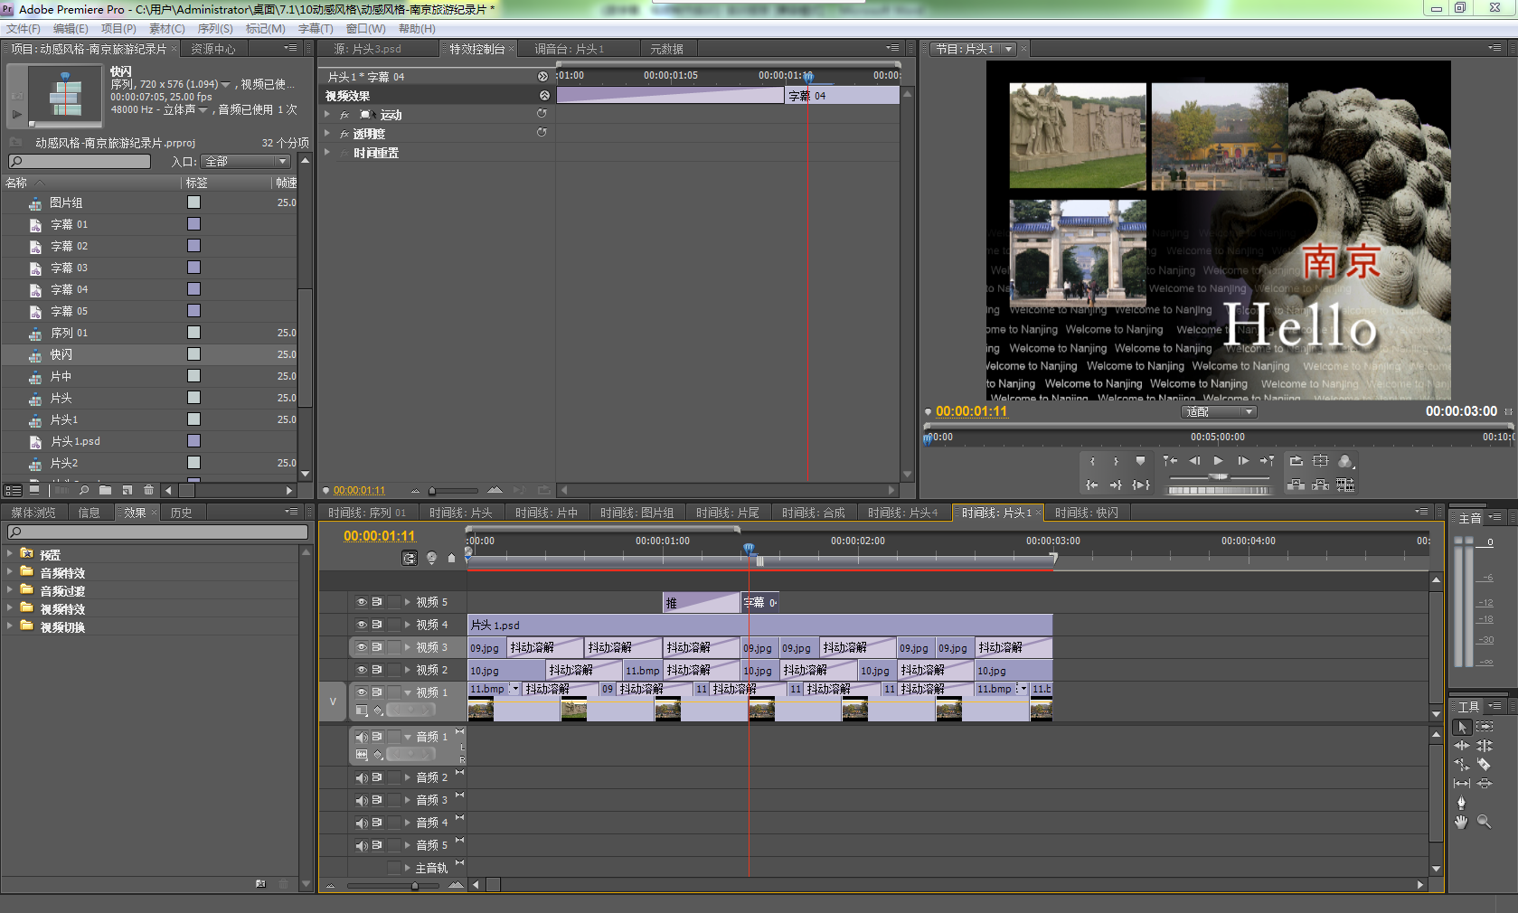Activate the Zoom tool magnifier

pyautogui.click(x=1484, y=822)
